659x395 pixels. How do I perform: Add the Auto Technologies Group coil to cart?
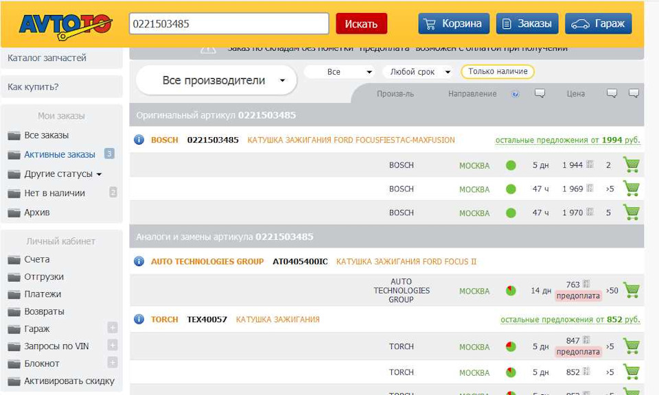(631, 291)
